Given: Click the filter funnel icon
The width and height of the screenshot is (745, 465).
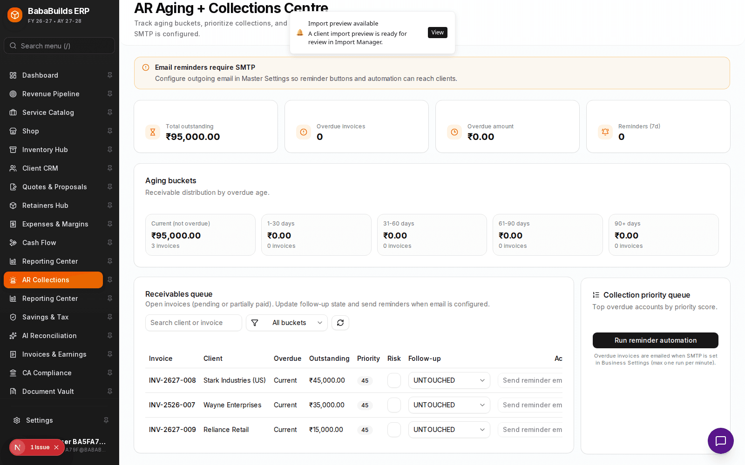Looking at the screenshot, I should (x=255, y=323).
